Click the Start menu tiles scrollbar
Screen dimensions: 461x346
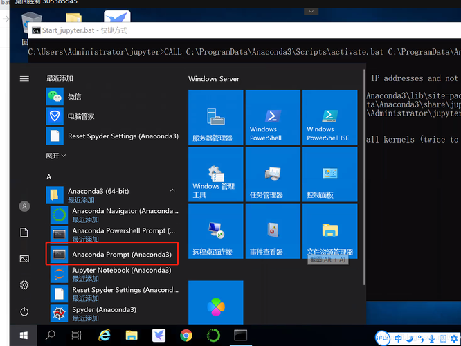[364, 177]
